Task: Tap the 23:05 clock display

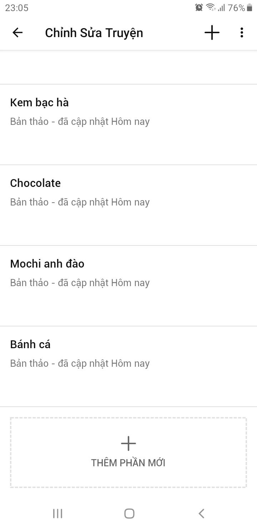Action: point(16,7)
